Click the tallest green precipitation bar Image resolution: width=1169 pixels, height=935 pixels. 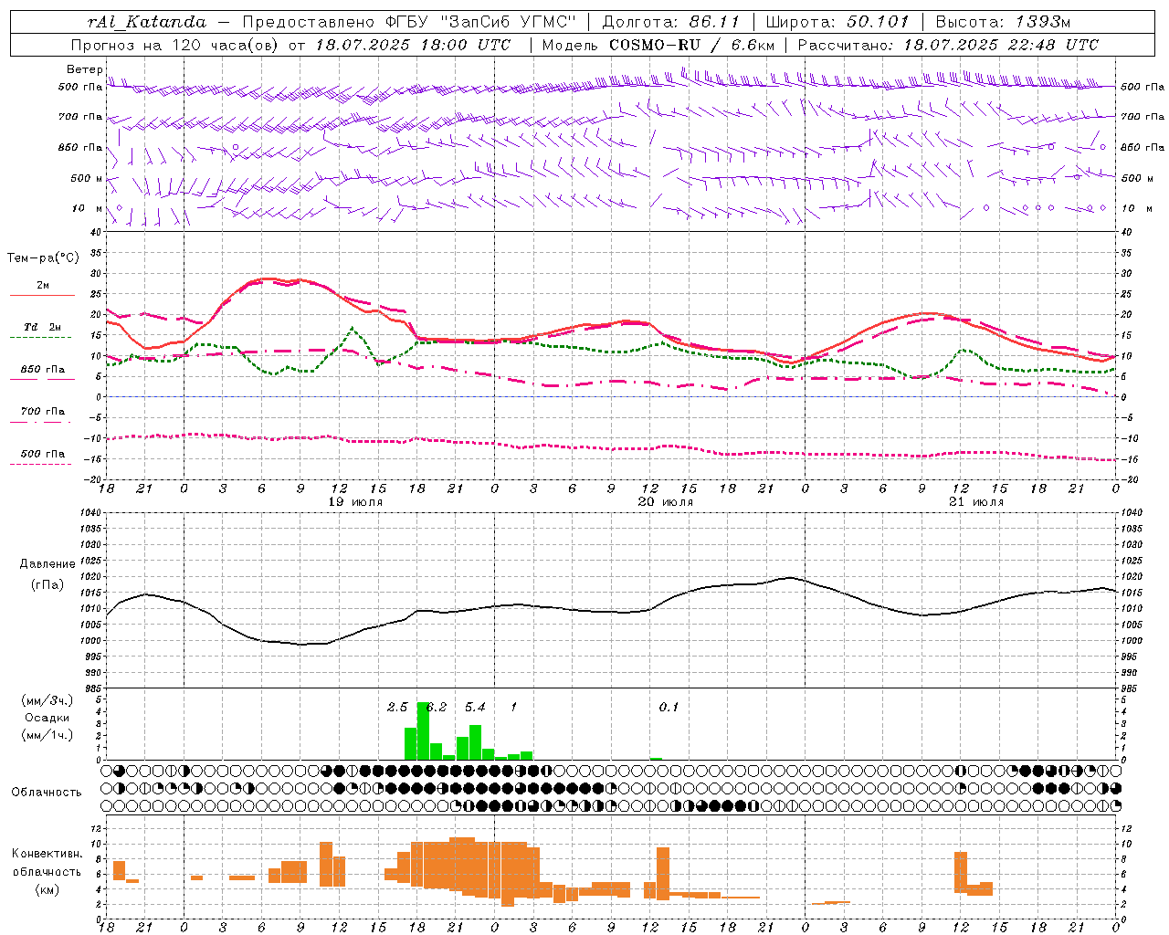pos(423,730)
